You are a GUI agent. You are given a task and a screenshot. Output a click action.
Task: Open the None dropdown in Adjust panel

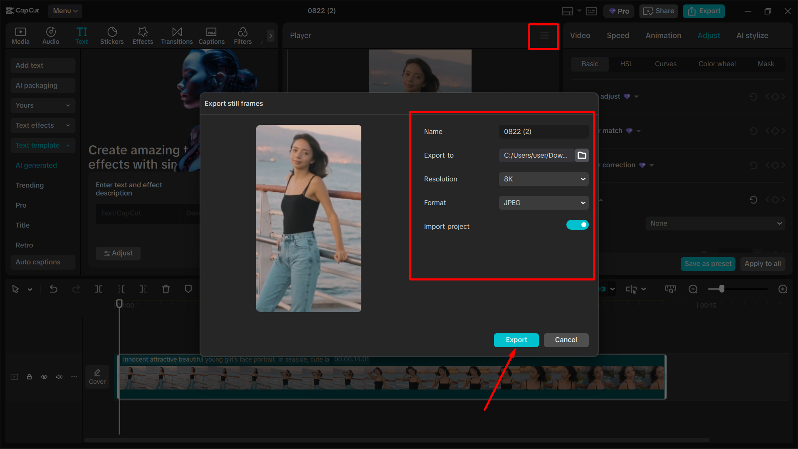click(x=715, y=223)
